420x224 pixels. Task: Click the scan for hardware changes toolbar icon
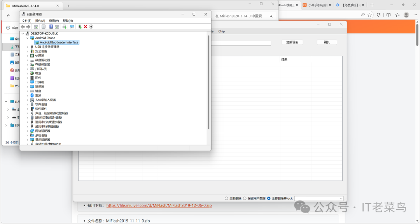click(72, 26)
